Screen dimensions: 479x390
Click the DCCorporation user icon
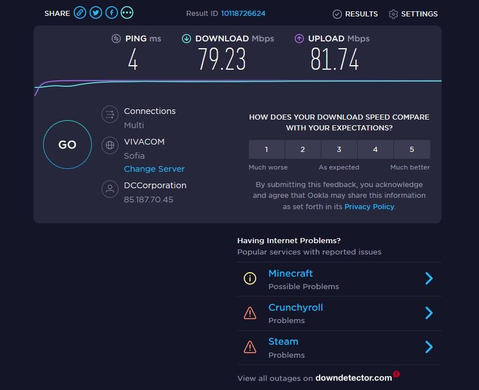point(110,189)
